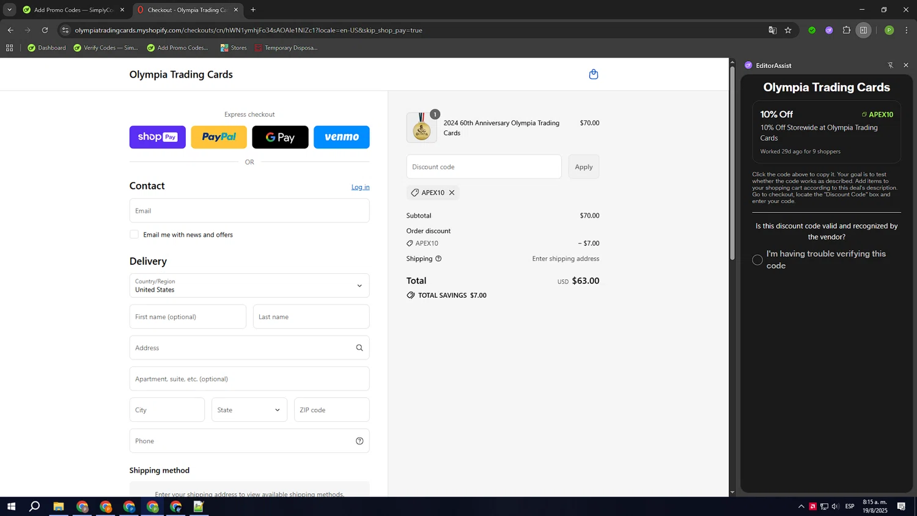917x516 pixels.
Task: Click the page vertical scrollbar
Action: [732, 162]
